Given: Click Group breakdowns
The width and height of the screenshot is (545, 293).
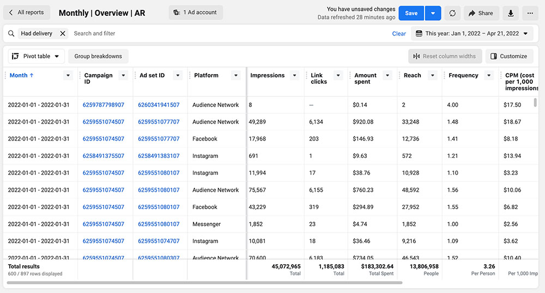Looking at the screenshot, I should click(x=98, y=56).
